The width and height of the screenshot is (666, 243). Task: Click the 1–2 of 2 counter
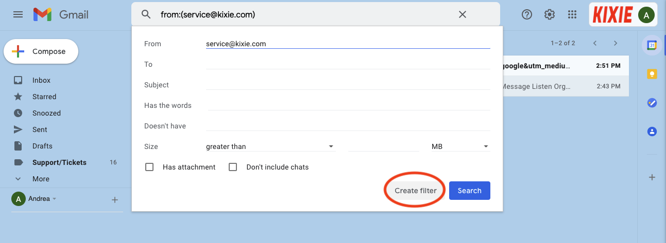(563, 43)
